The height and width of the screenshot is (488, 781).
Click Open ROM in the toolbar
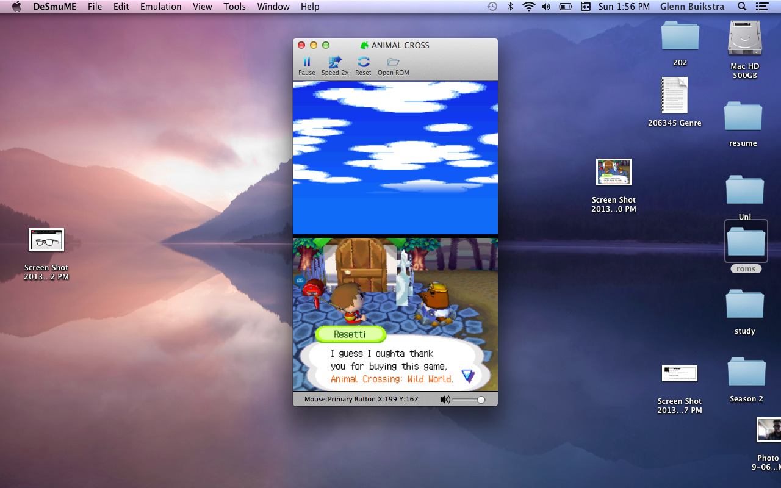[x=394, y=65]
